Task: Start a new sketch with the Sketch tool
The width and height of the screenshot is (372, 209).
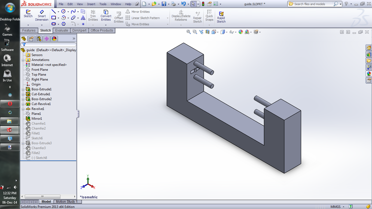Action: pos(28,14)
